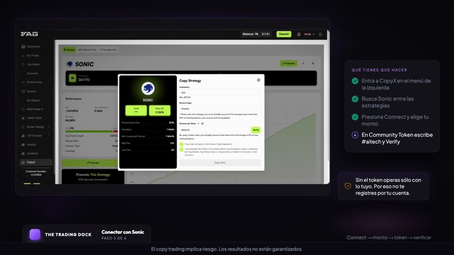Viewport: 454px width, 255px height.
Task: Click the wide Connect button under Performance
Action: [93, 163]
